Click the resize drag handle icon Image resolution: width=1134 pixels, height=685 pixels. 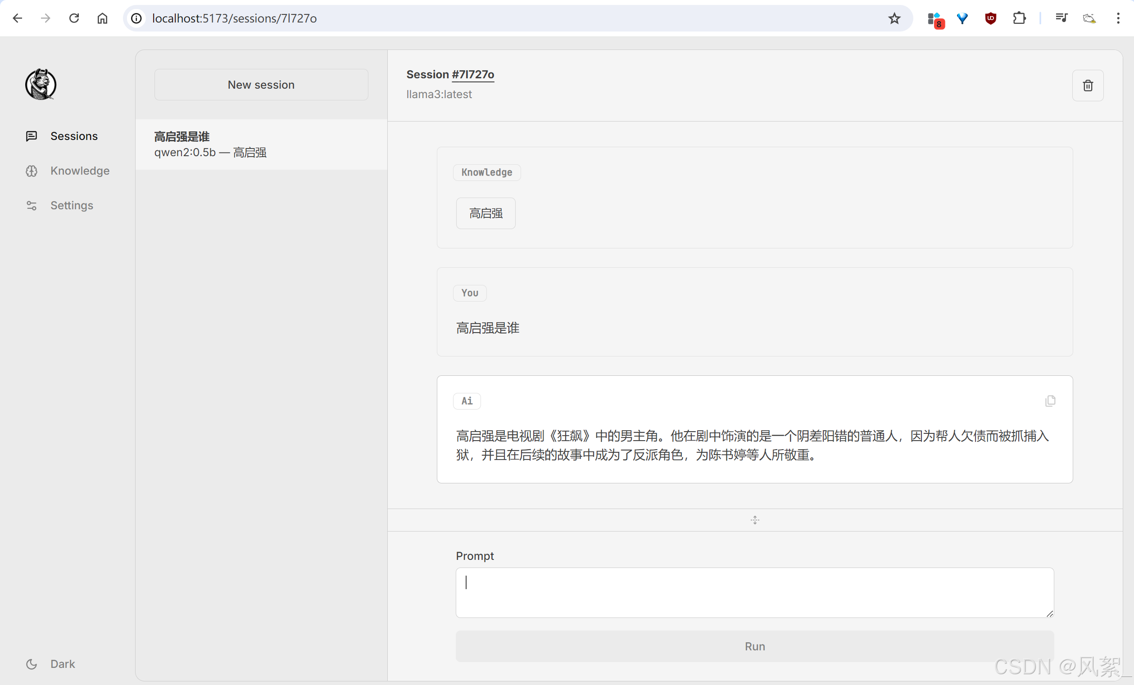click(755, 520)
